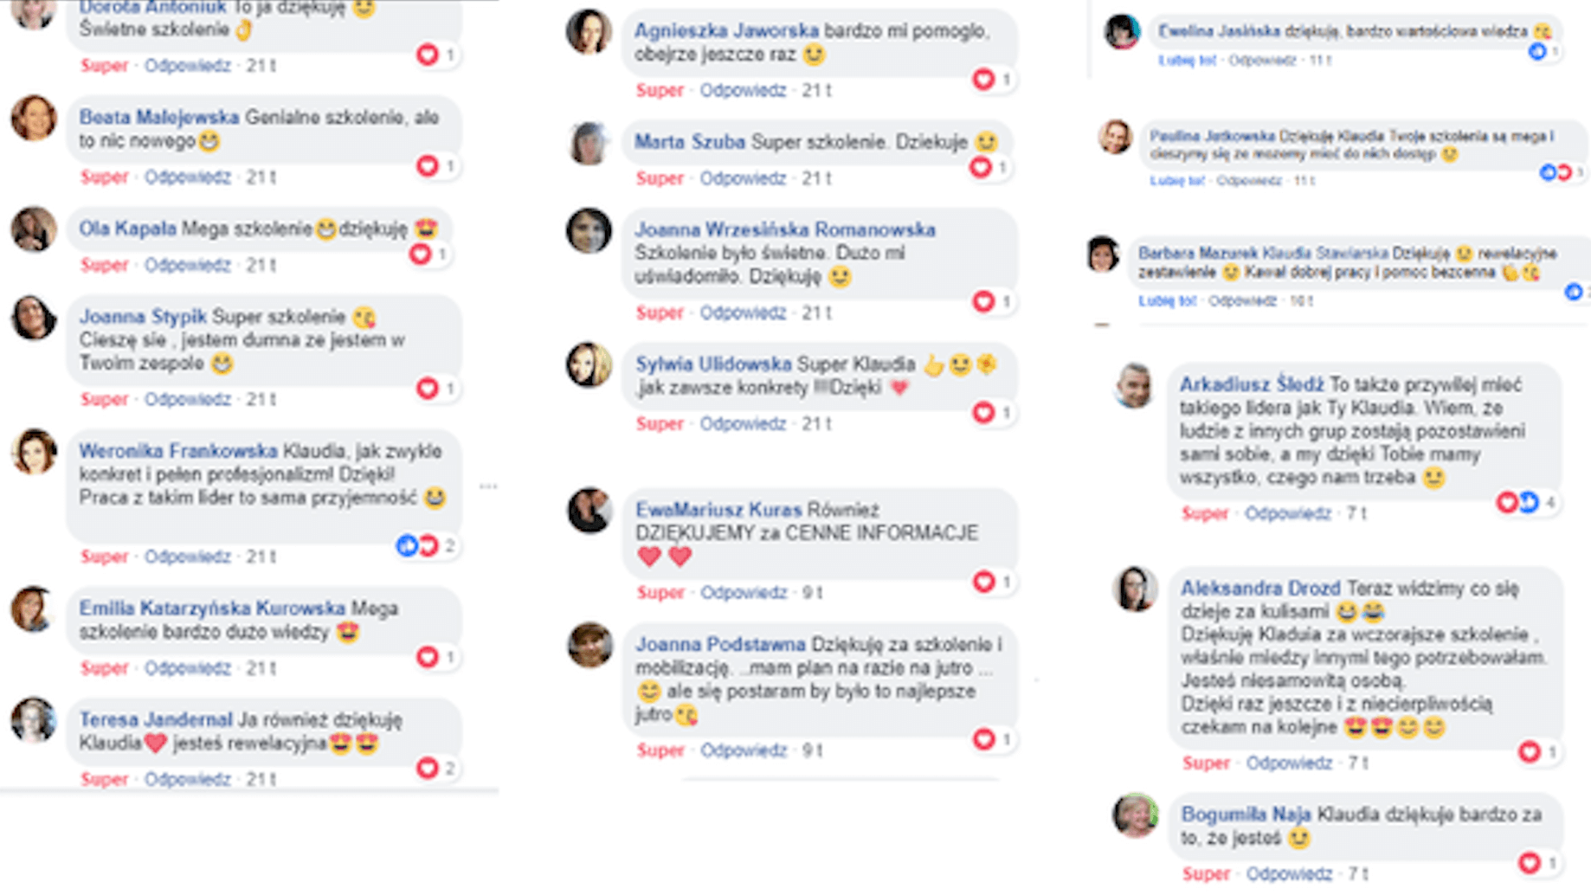The width and height of the screenshot is (1591, 895).
Task: Click Odpowiedz under Joanna Podstawna's comment
Action: tap(744, 750)
